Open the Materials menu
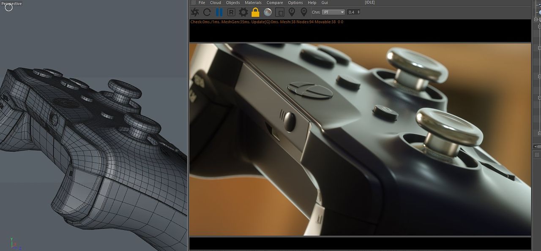The height and width of the screenshot is (251, 541). (x=253, y=3)
